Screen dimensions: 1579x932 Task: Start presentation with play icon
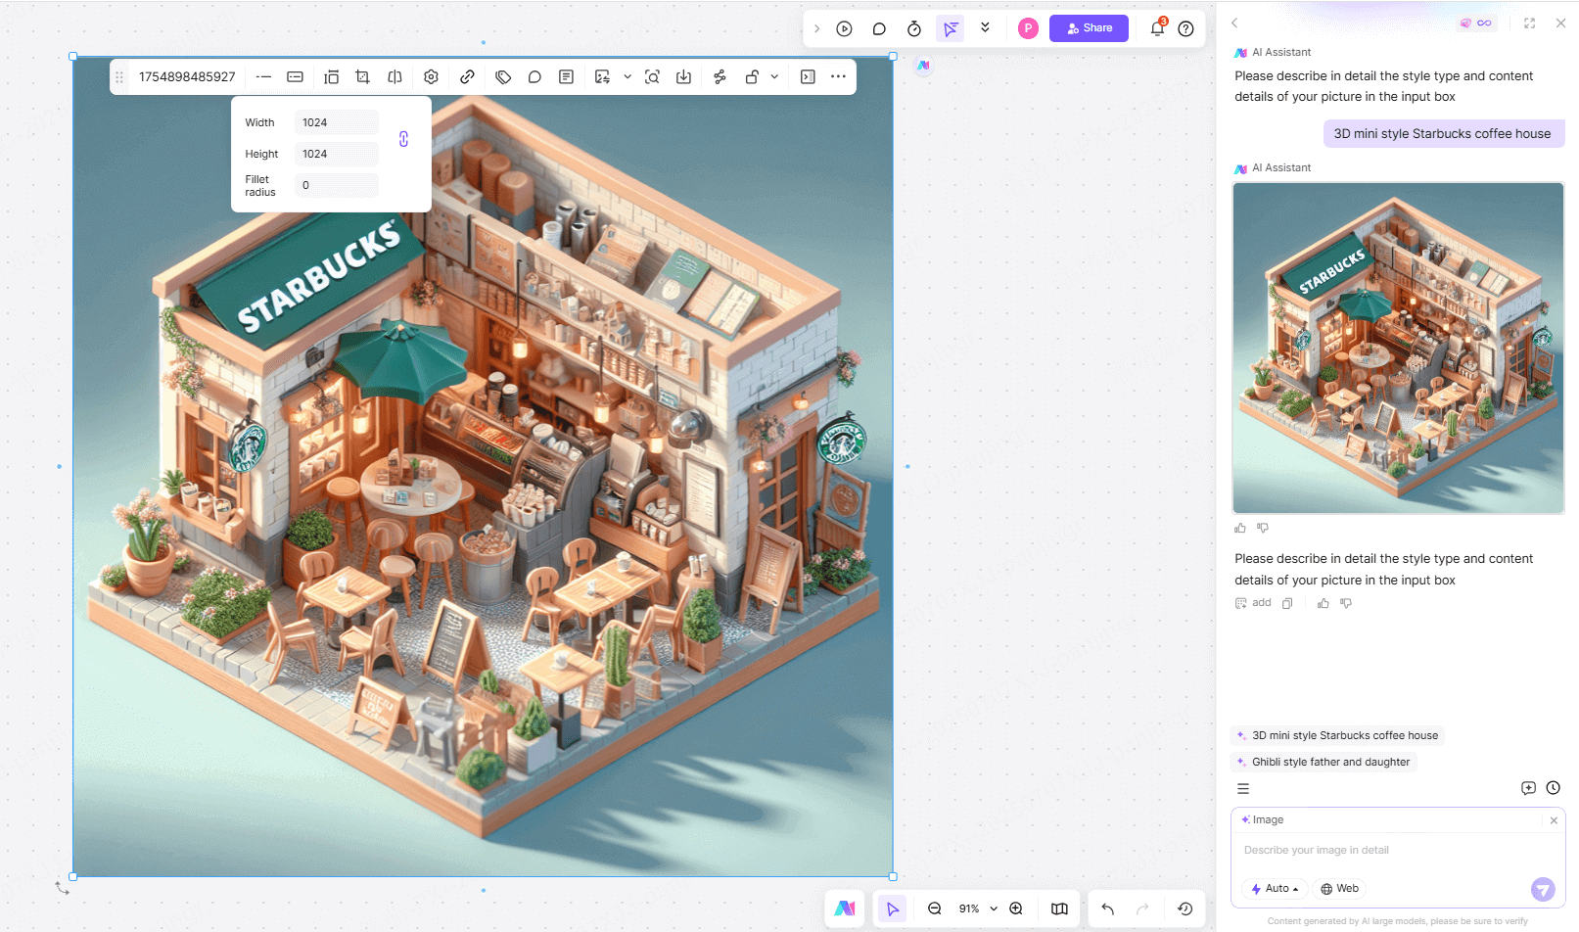click(844, 28)
